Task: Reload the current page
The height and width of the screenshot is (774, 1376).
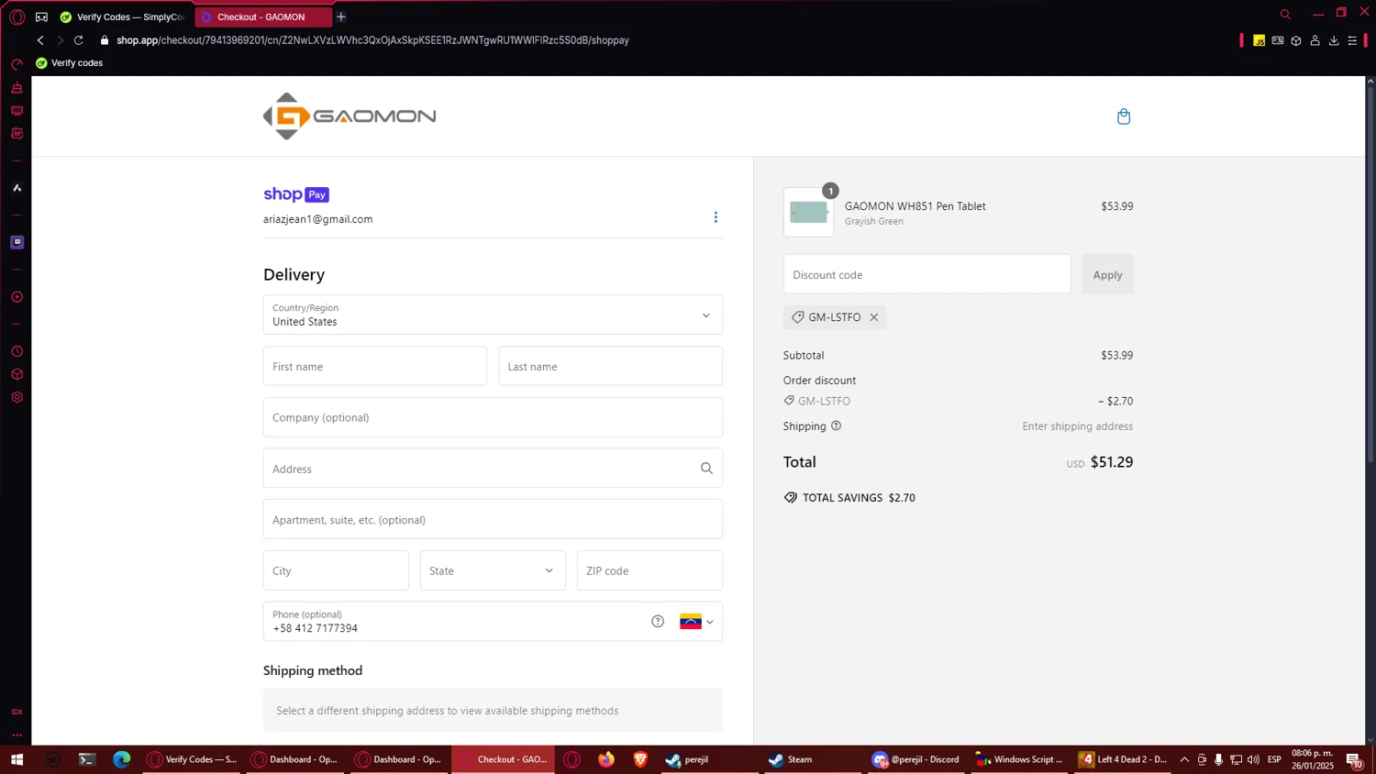Action: (79, 40)
